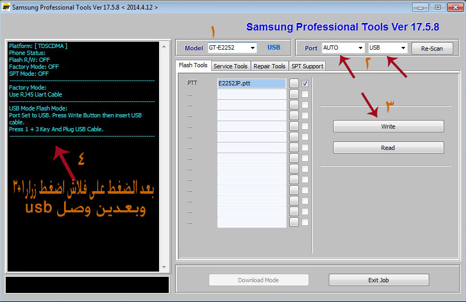
Task: Click the 'Press 1 + 3 Key And Plug USB Cable.' line
Action: [x=56, y=129]
